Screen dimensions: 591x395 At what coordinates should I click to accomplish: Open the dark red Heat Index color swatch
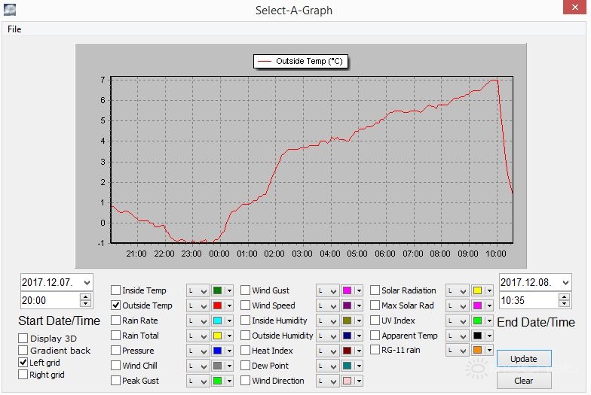[347, 351]
